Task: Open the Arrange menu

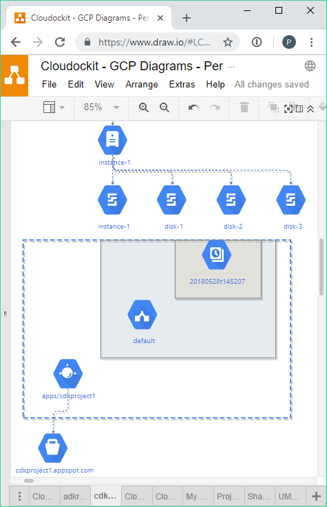Action: [x=142, y=85]
